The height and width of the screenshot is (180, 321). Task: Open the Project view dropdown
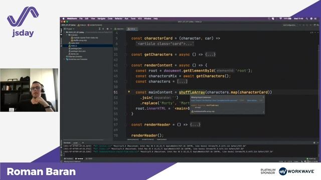tap(69, 29)
